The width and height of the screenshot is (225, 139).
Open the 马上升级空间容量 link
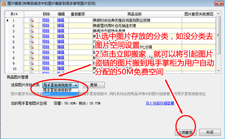160,103
